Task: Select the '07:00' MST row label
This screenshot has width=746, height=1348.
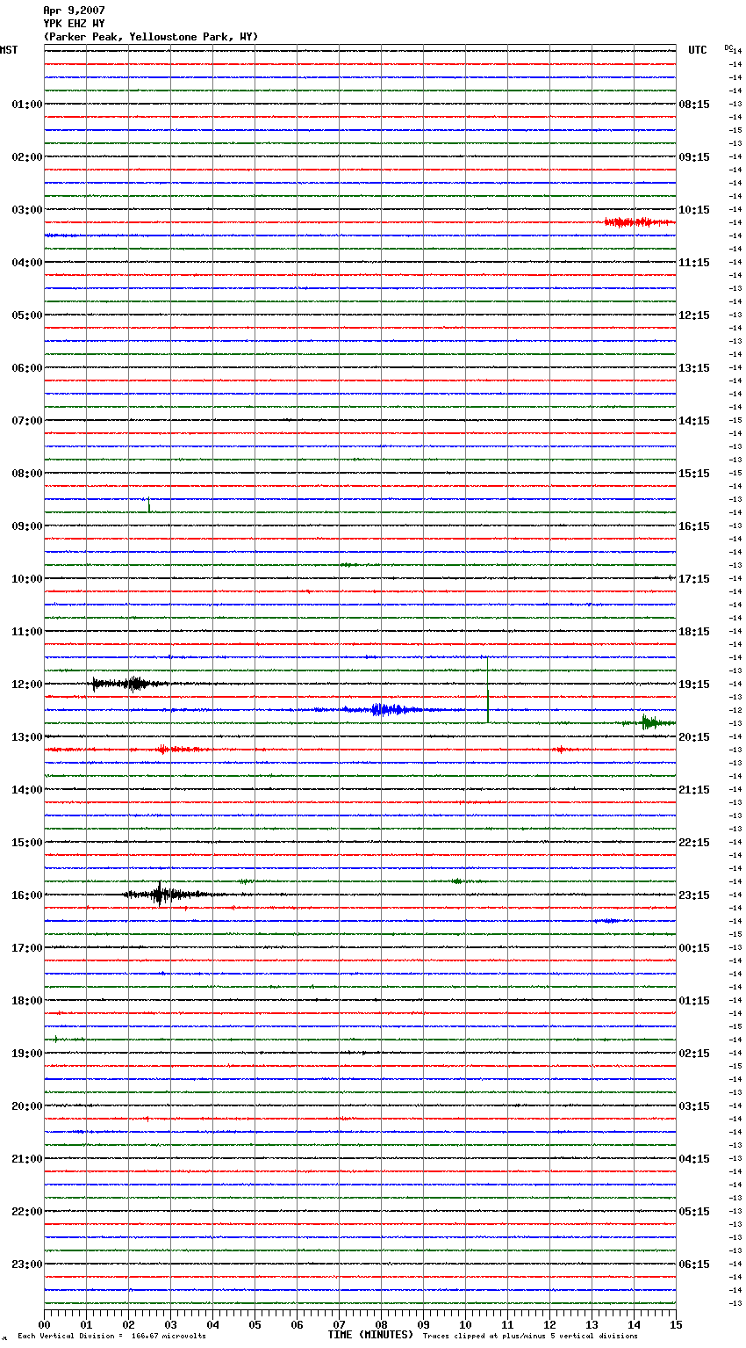Action: (x=27, y=421)
